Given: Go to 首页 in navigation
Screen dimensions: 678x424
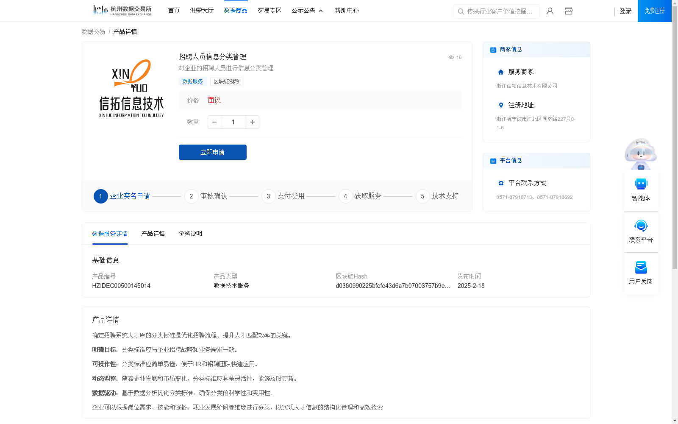Looking at the screenshot, I should (174, 11).
